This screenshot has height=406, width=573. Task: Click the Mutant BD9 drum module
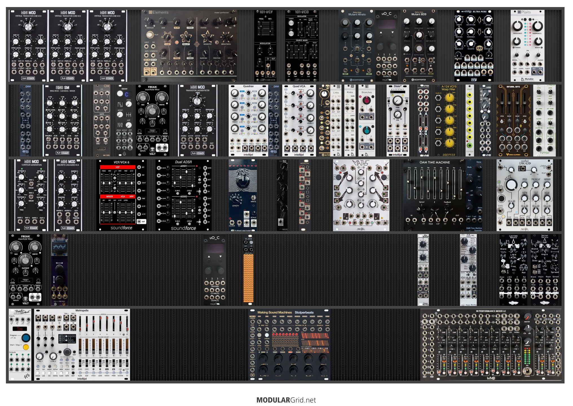click(419, 46)
